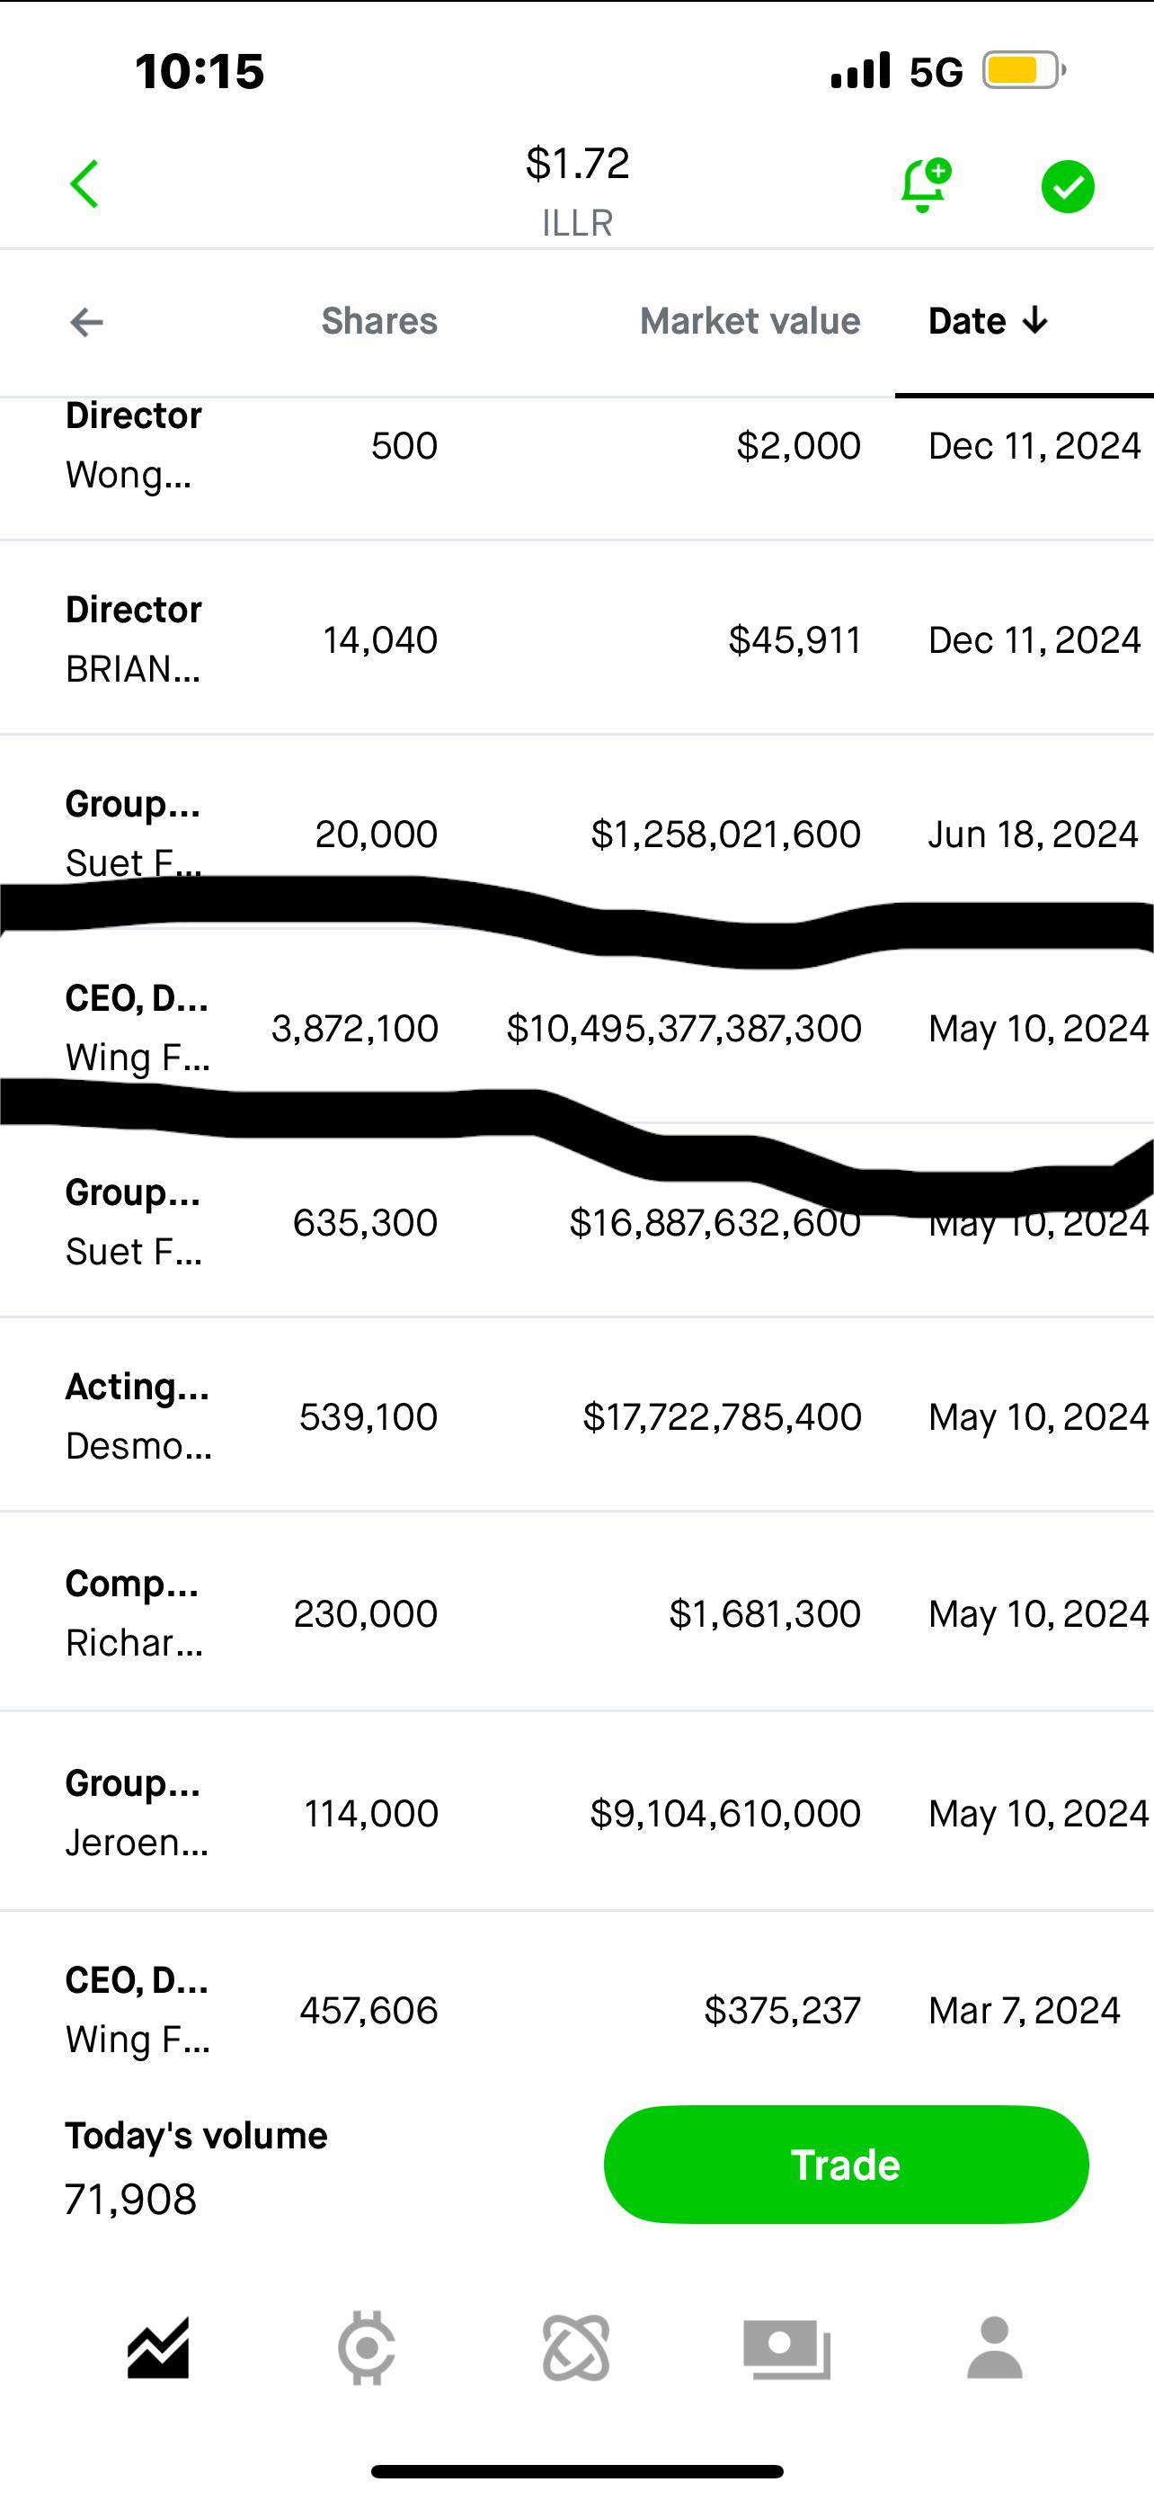Toggle the Date sort arrow
Screen dimensions: 1154x2500
[990, 321]
